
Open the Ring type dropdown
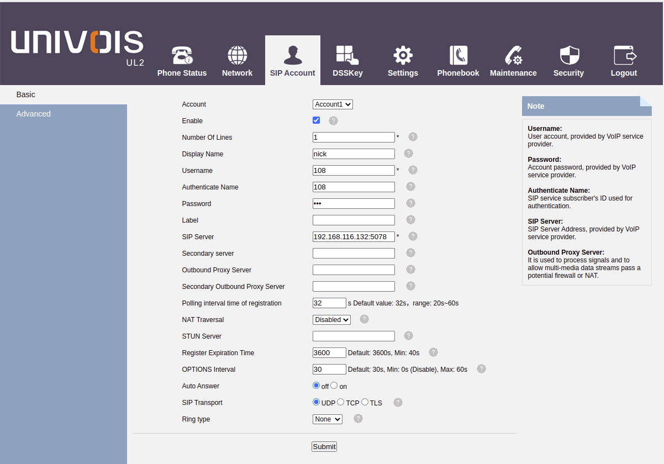click(328, 419)
